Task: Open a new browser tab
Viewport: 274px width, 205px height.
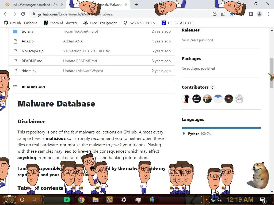Action: click(x=136, y=5)
